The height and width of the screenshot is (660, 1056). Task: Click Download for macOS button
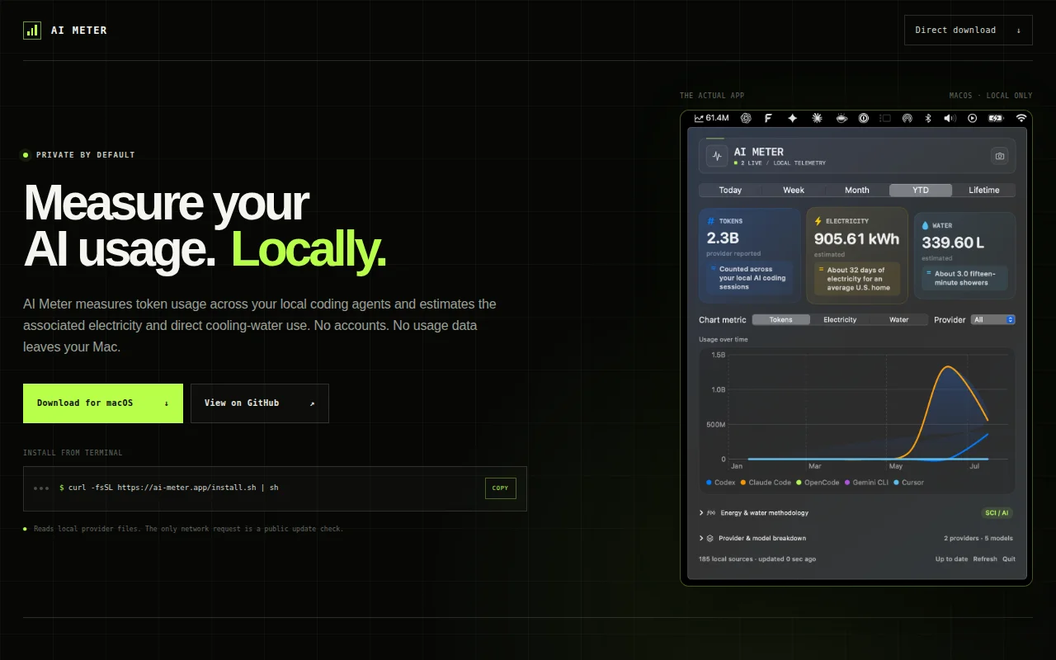point(103,403)
